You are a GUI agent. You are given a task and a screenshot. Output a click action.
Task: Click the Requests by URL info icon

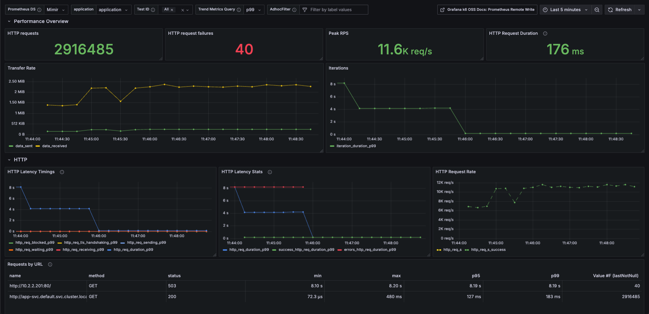(x=50, y=265)
